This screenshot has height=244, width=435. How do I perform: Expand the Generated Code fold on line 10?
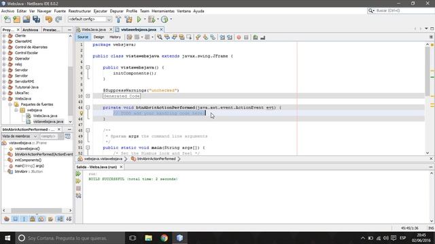tap(88, 96)
